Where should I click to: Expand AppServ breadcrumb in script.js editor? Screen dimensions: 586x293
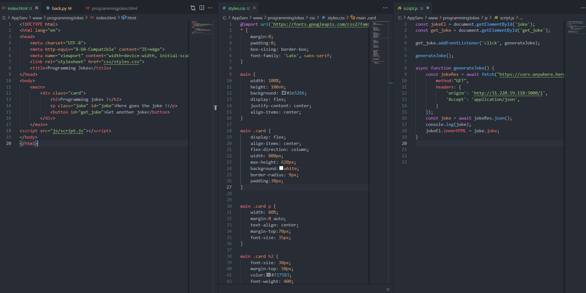point(415,18)
